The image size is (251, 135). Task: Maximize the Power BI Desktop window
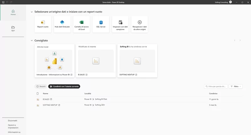coord(242,2)
